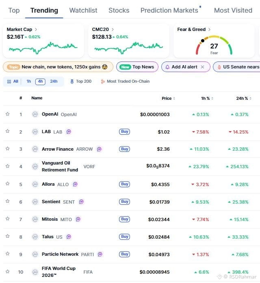The height and width of the screenshot is (283, 260).
Task: Select the Trending tab
Action: click(44, 11)
